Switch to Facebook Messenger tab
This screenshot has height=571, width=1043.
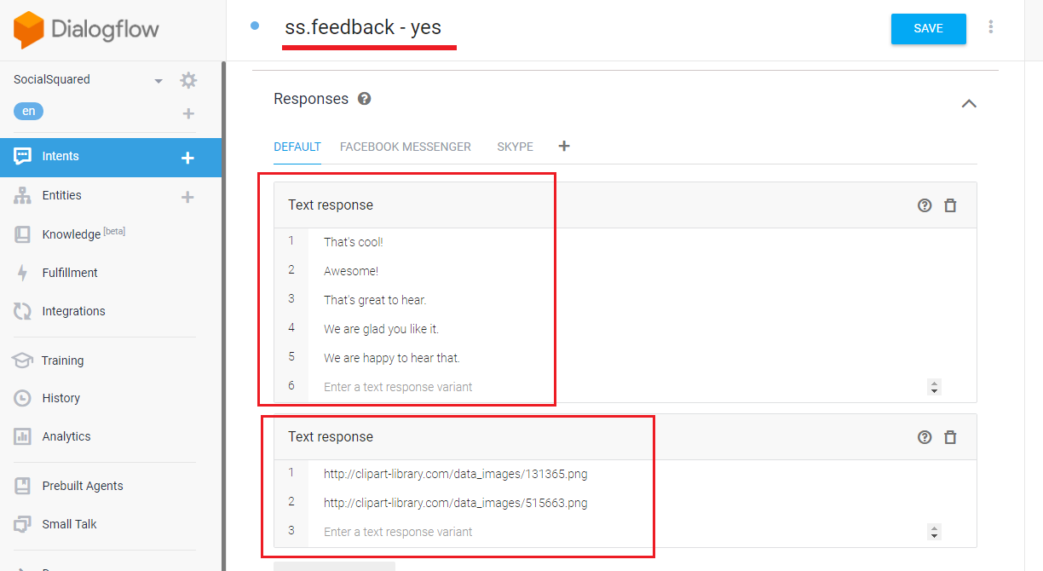(x=405, y=147)
